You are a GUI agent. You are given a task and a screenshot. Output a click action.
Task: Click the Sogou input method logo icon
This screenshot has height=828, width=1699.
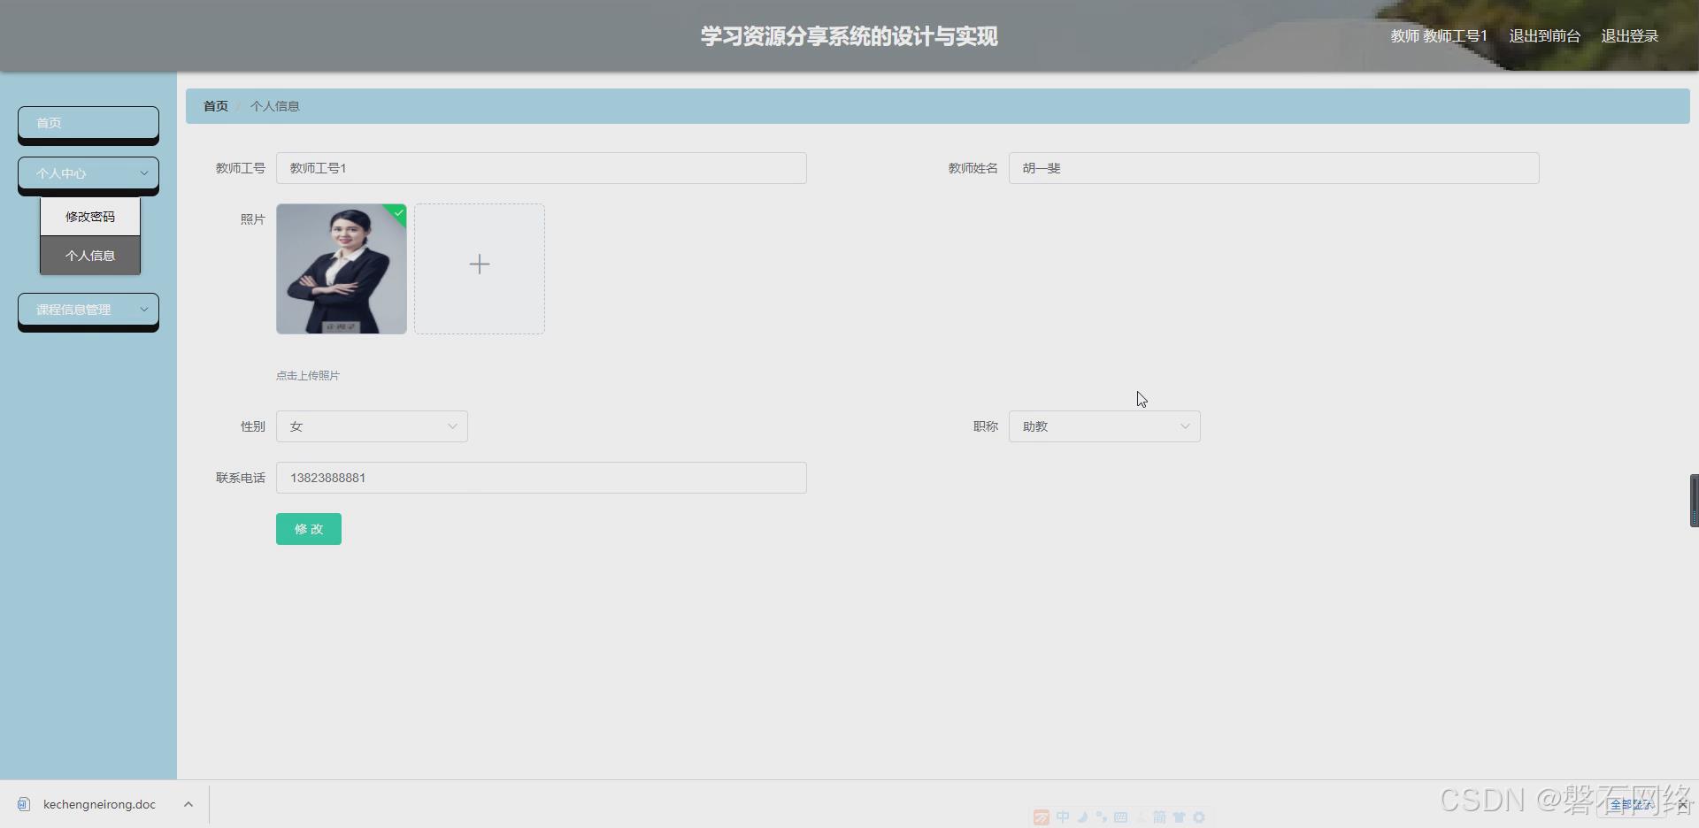click(x=1042, y=817)
